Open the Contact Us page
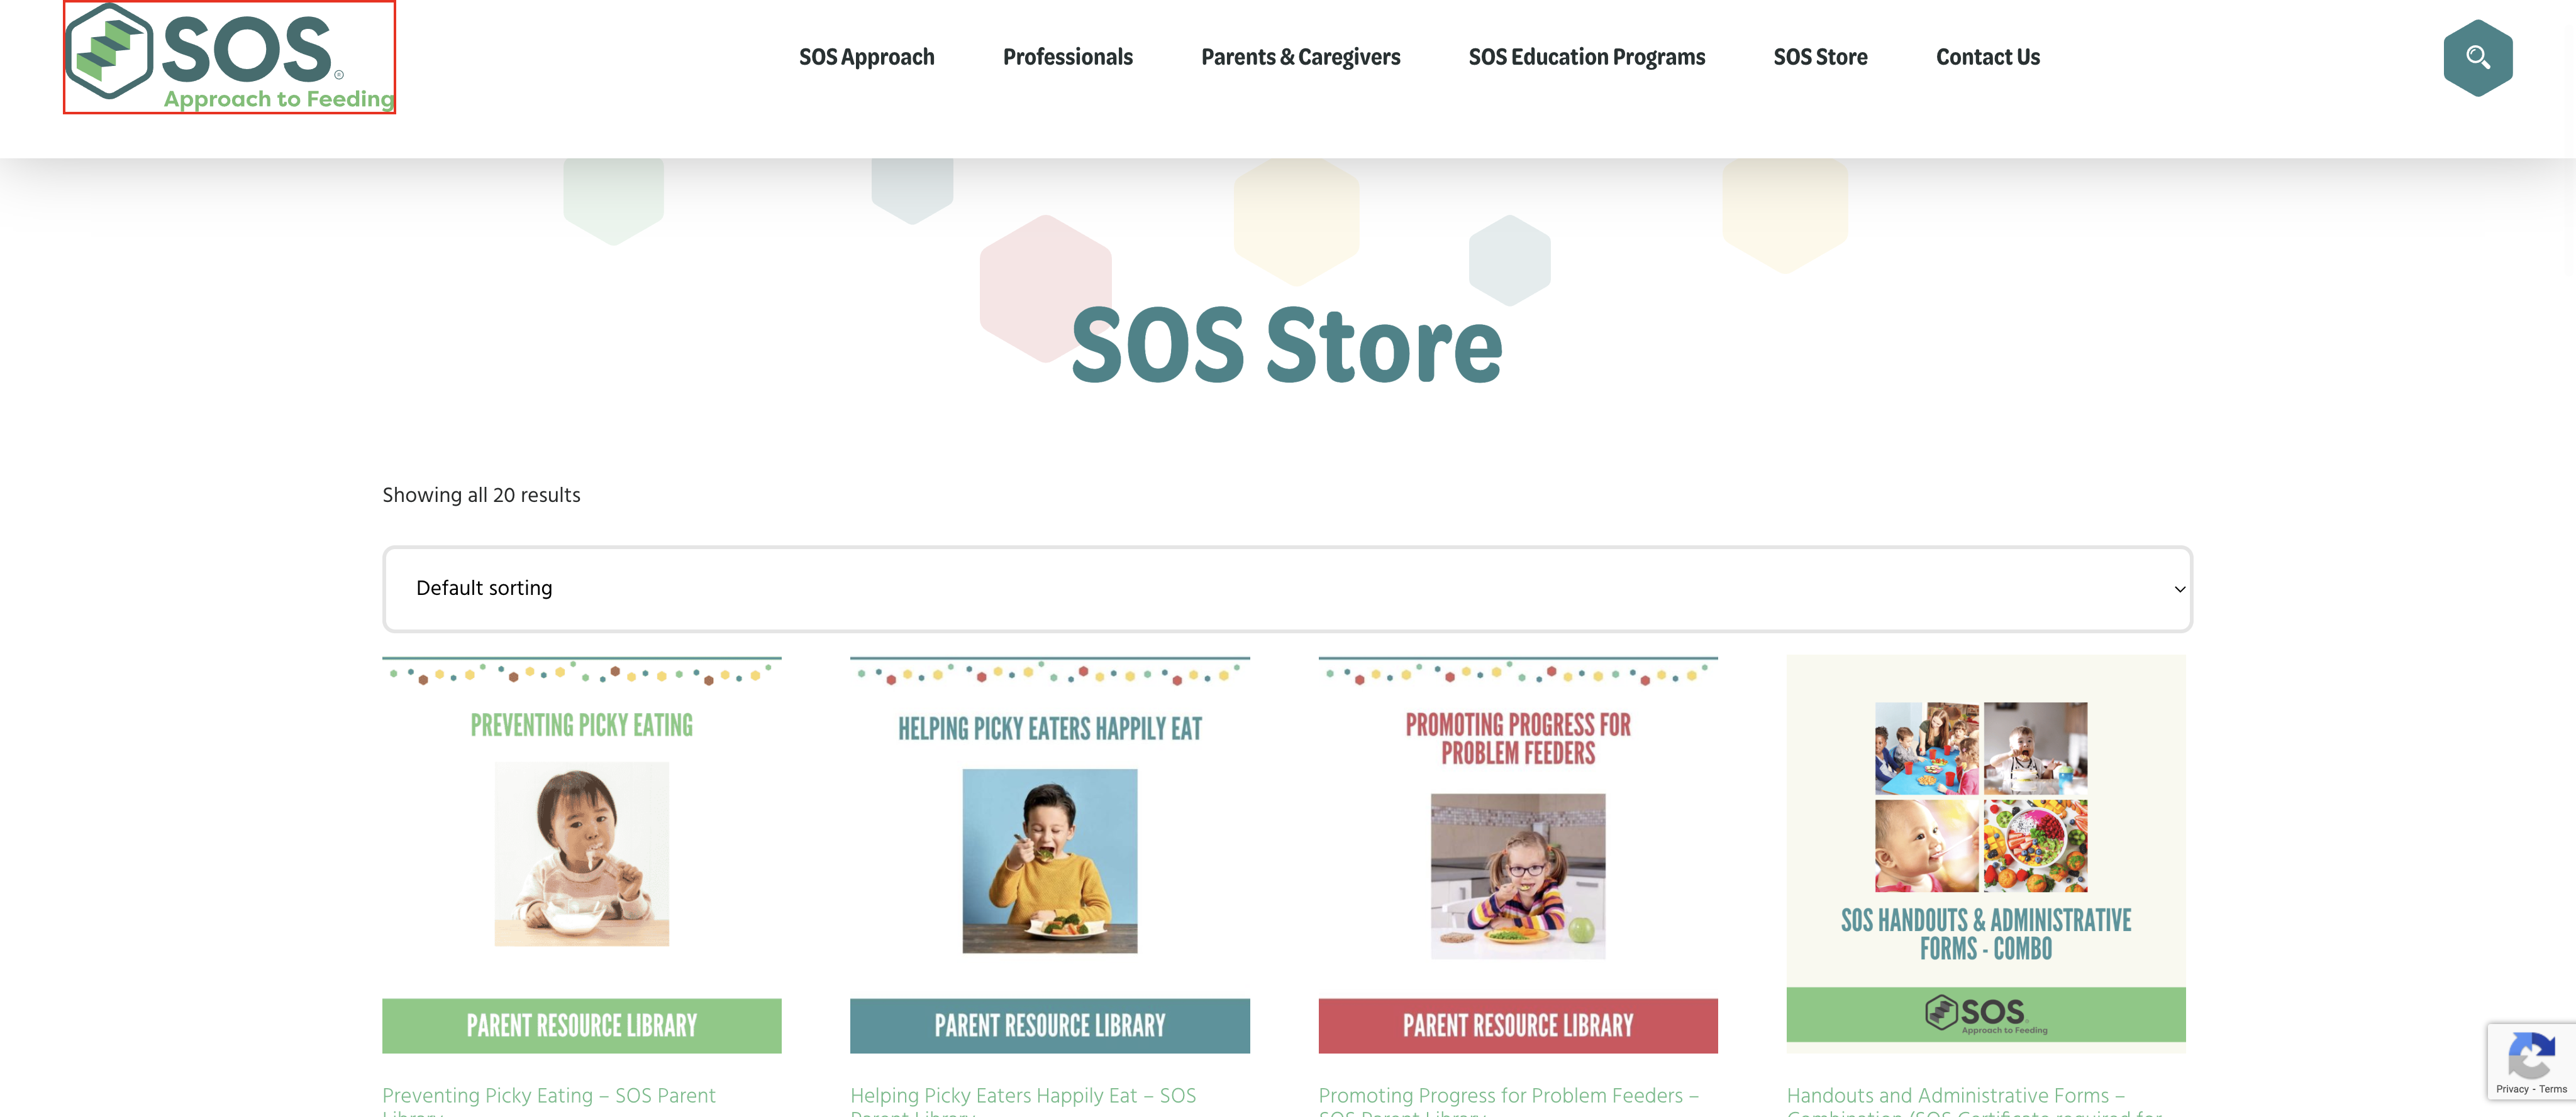The height and width of the screenshot is (1117, 2576). tap(1987, 57)
